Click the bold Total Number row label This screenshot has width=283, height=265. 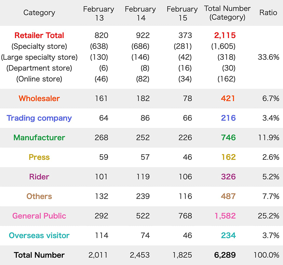(39, 255)
